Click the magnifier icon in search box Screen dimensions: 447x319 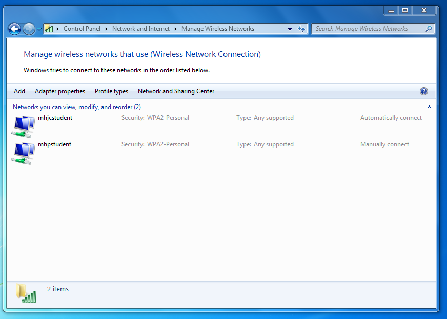pyautogui.click(x=429, y=29)
